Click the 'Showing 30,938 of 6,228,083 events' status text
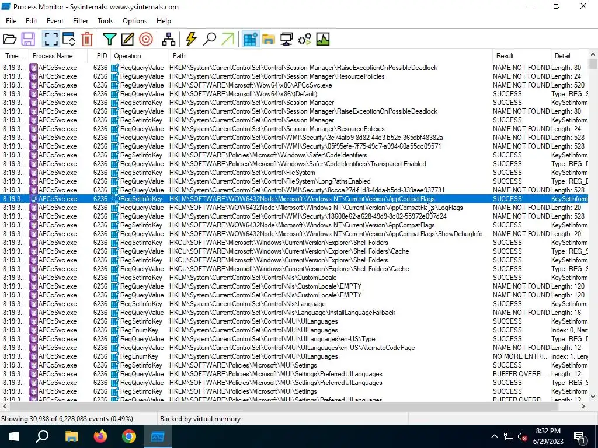Image resolution: width=598 pixels, height=448 pixels. (x=67, y=419)
